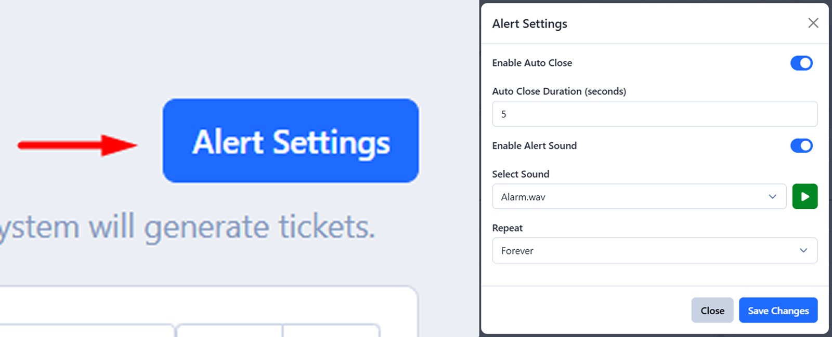Toggle the Enable Auto Close switch
This screenshot has height=337, width=832.
click(801, 63)
